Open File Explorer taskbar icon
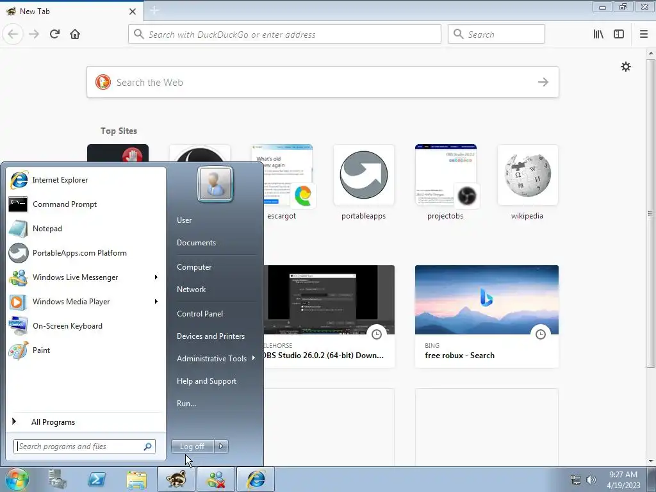The image size is (656, 492). (x=136, y=479)
